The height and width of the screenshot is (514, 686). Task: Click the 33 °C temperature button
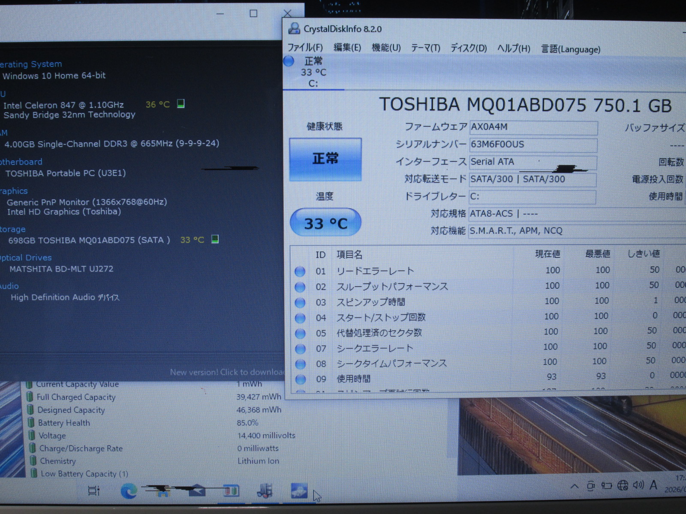325,223
